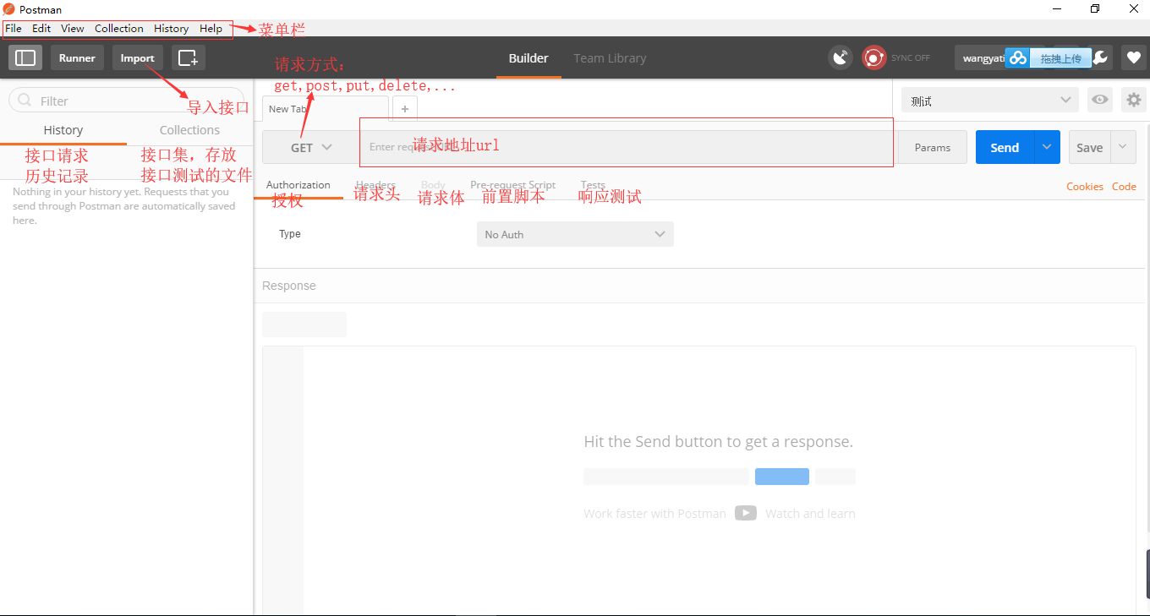Click the Hit the Send button message
This screenshot has height=616, width=1150.
[719, 441]
